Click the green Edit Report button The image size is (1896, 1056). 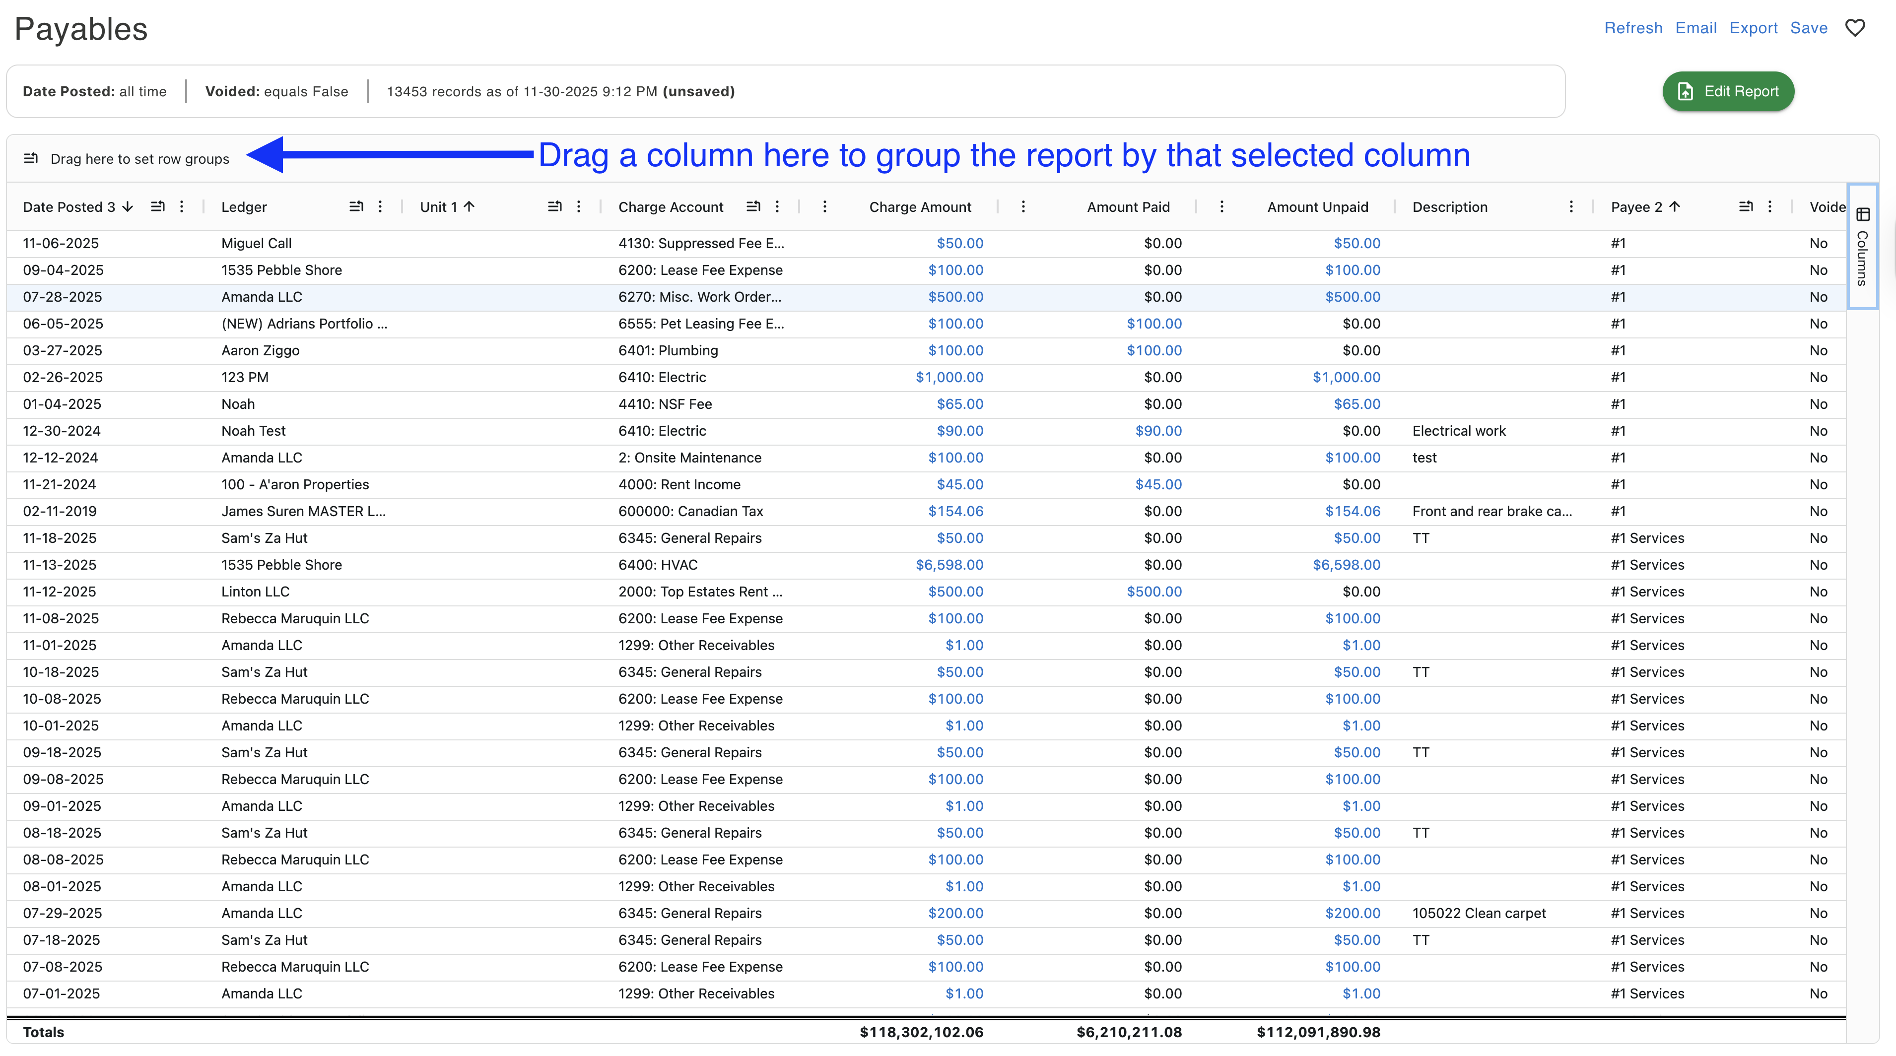(1727, 91)
